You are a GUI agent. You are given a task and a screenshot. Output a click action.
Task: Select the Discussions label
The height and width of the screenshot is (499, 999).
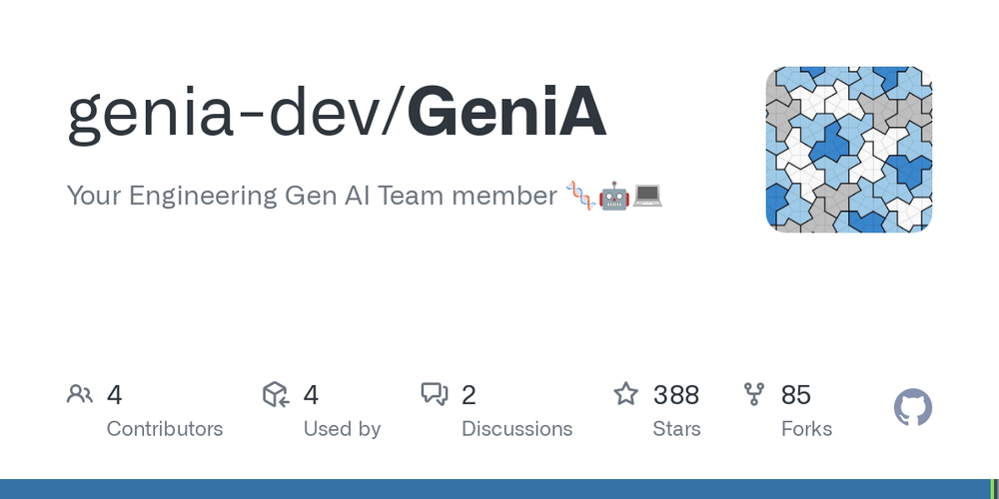[516, 429]
